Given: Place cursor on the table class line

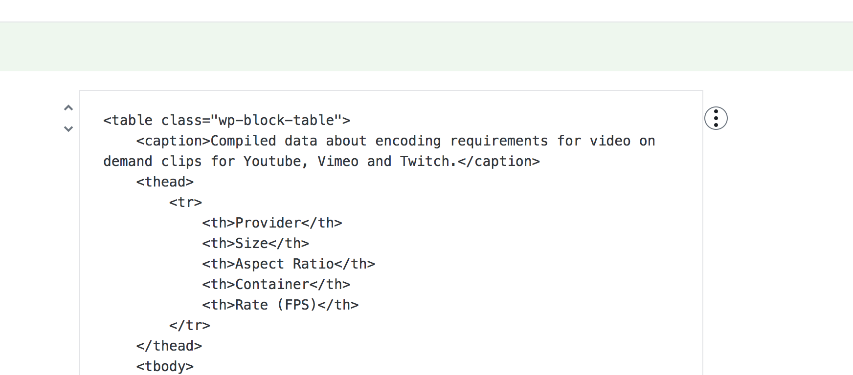Looking at the screenshot, I should 227,120.
